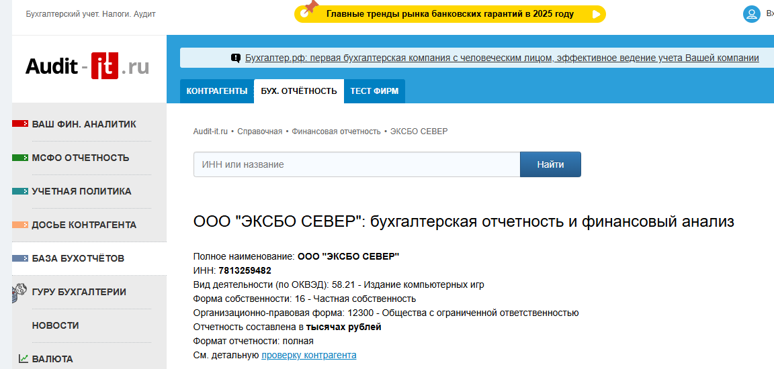Click red marker icon beside ВАШ ФИН. АНАЛИТИК
Viewport: 774px width, 369px height.
[19, 124]
